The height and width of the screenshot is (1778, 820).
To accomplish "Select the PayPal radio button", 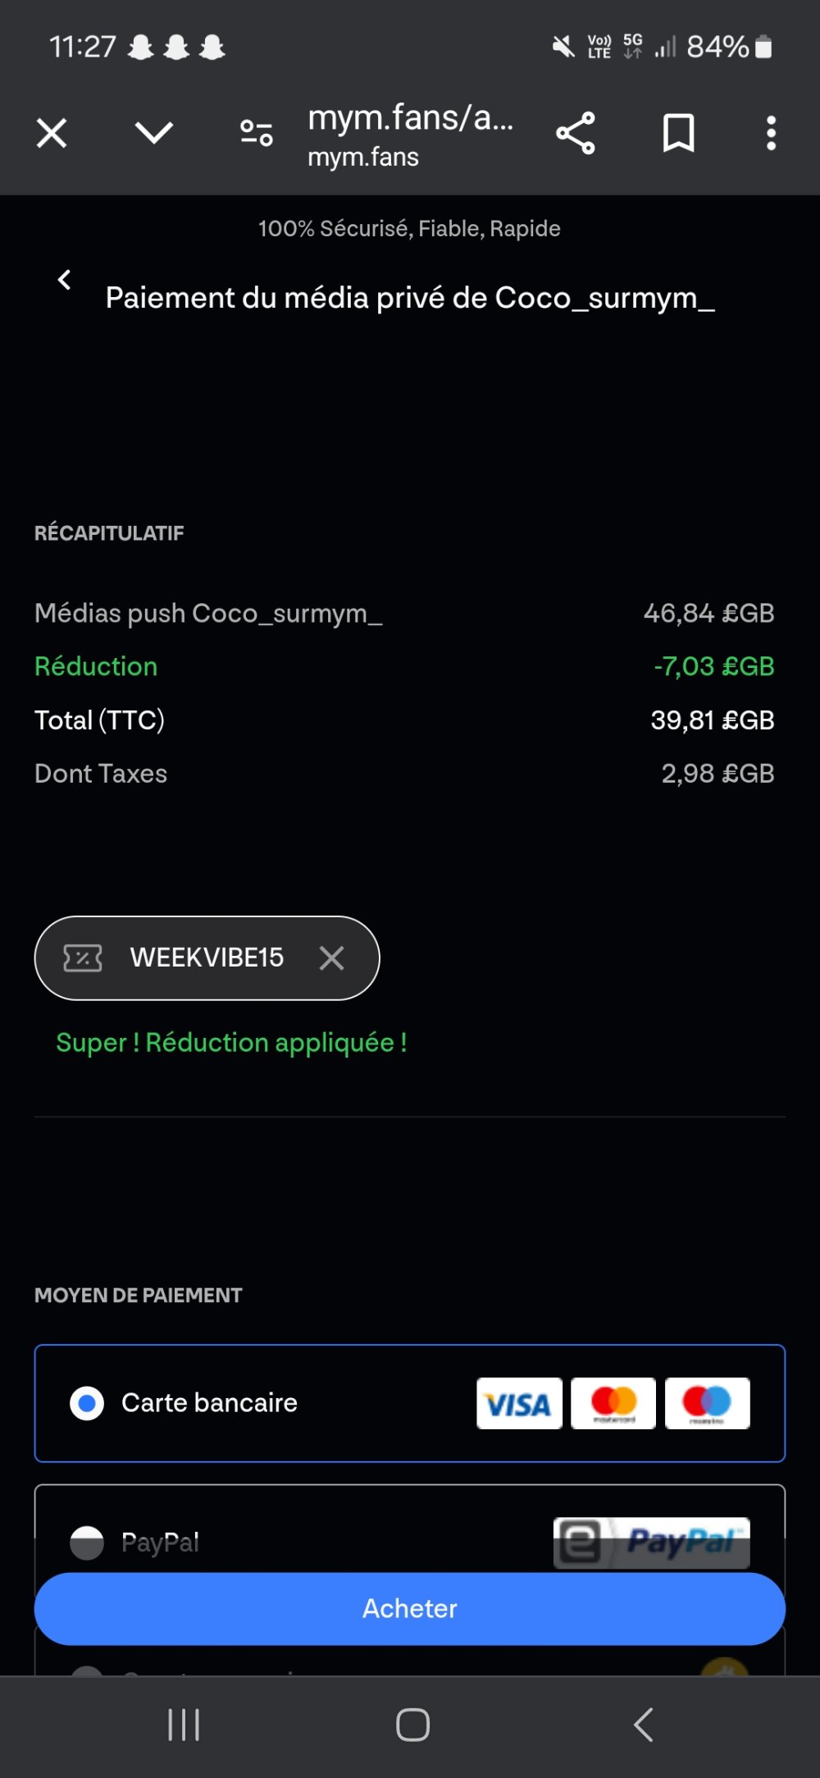I will tap(87, 1543).
